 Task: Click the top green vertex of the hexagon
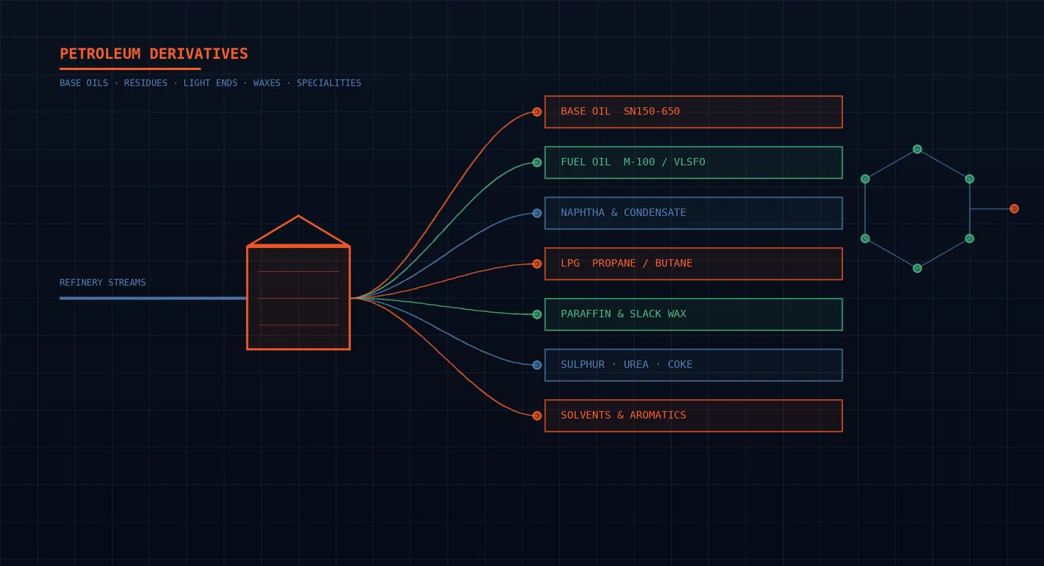point(917,149)
